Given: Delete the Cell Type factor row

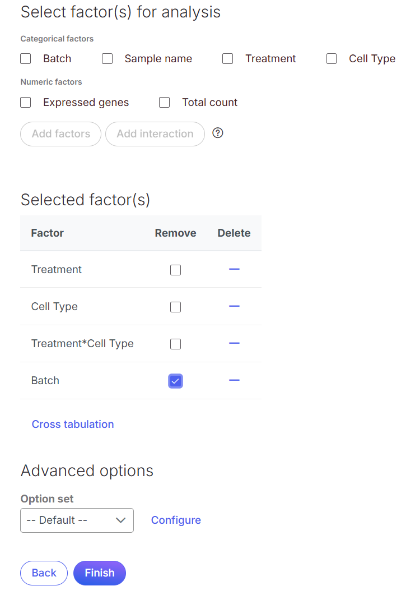Looking at the screenshot, I should click(234, 307).
